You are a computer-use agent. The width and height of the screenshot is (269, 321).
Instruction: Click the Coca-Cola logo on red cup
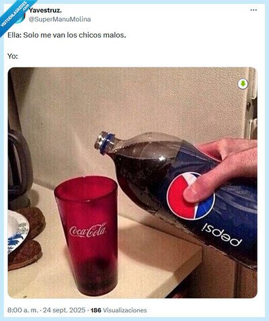(x=88, y=230)
